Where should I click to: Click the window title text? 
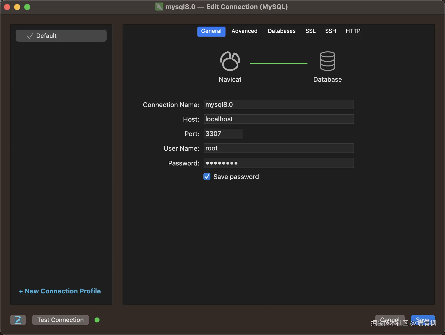click(x=227, y=7)
